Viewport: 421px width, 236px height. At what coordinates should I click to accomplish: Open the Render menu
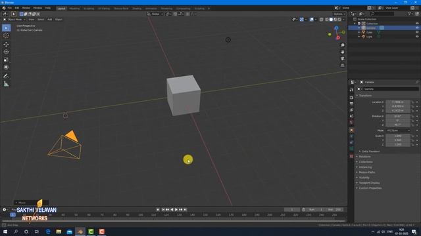[x=26, y=8]
